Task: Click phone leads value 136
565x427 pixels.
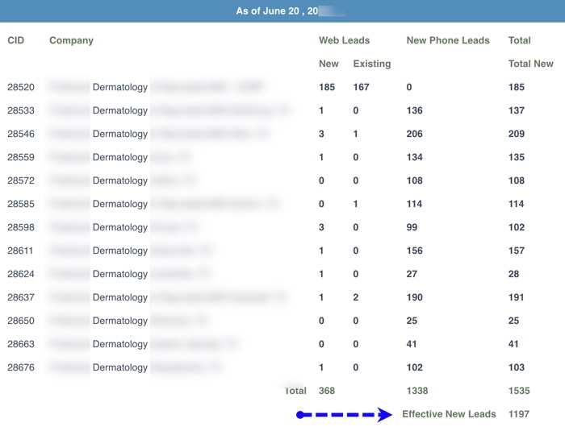Action: [414, 110]
